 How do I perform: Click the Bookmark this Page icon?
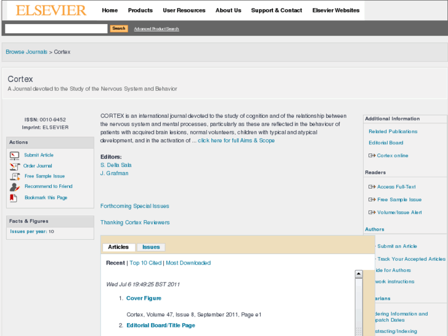click(x=14, y=198)
